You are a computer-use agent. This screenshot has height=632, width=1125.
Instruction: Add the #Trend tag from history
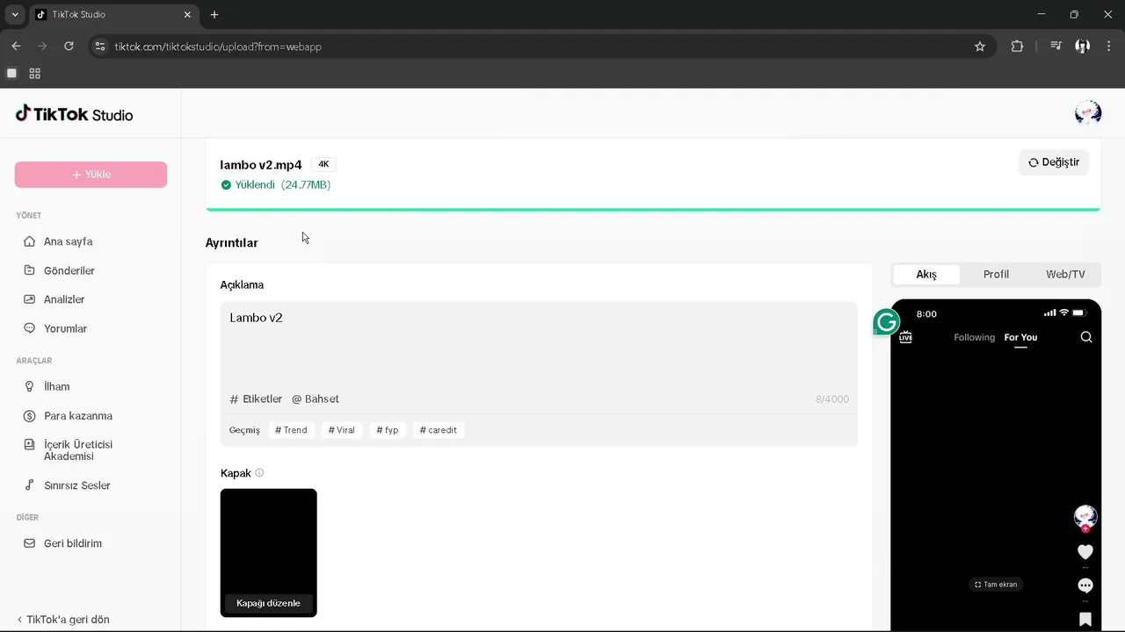pos(291,430)
